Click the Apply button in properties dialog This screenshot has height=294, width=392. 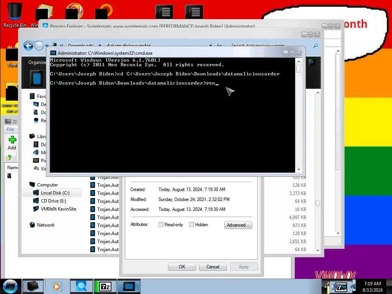244,267
